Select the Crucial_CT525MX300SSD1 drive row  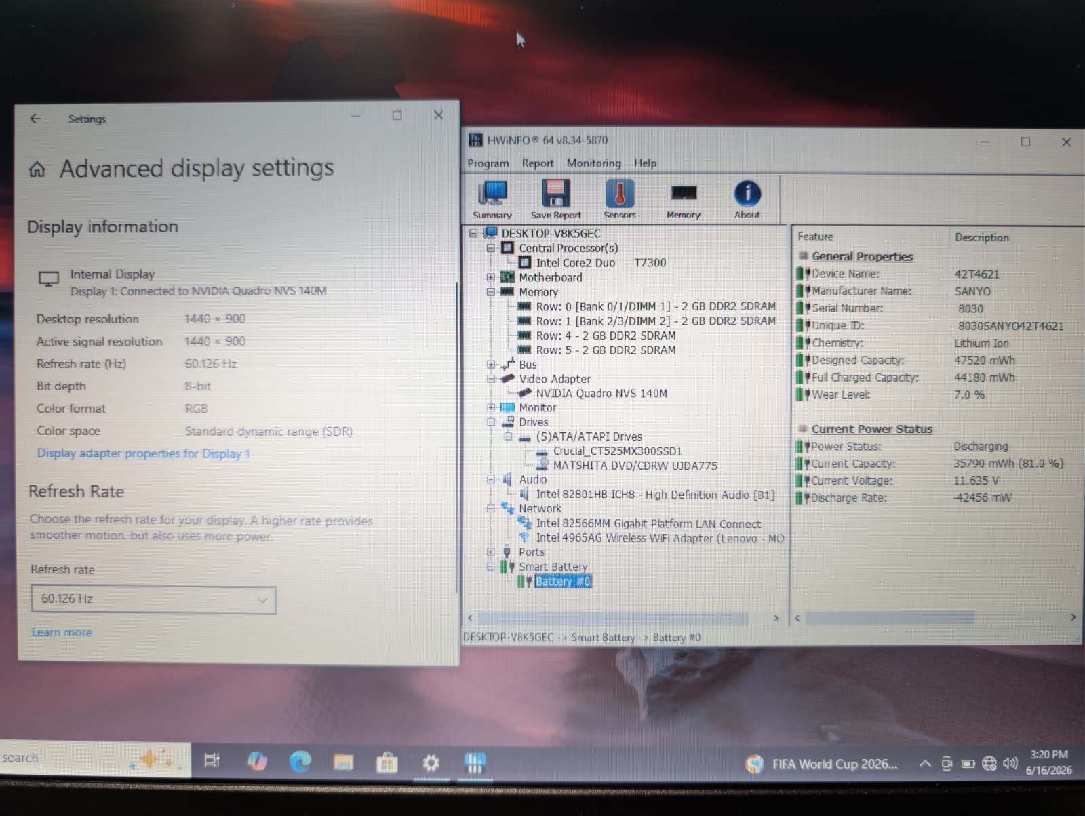[617, 451]
